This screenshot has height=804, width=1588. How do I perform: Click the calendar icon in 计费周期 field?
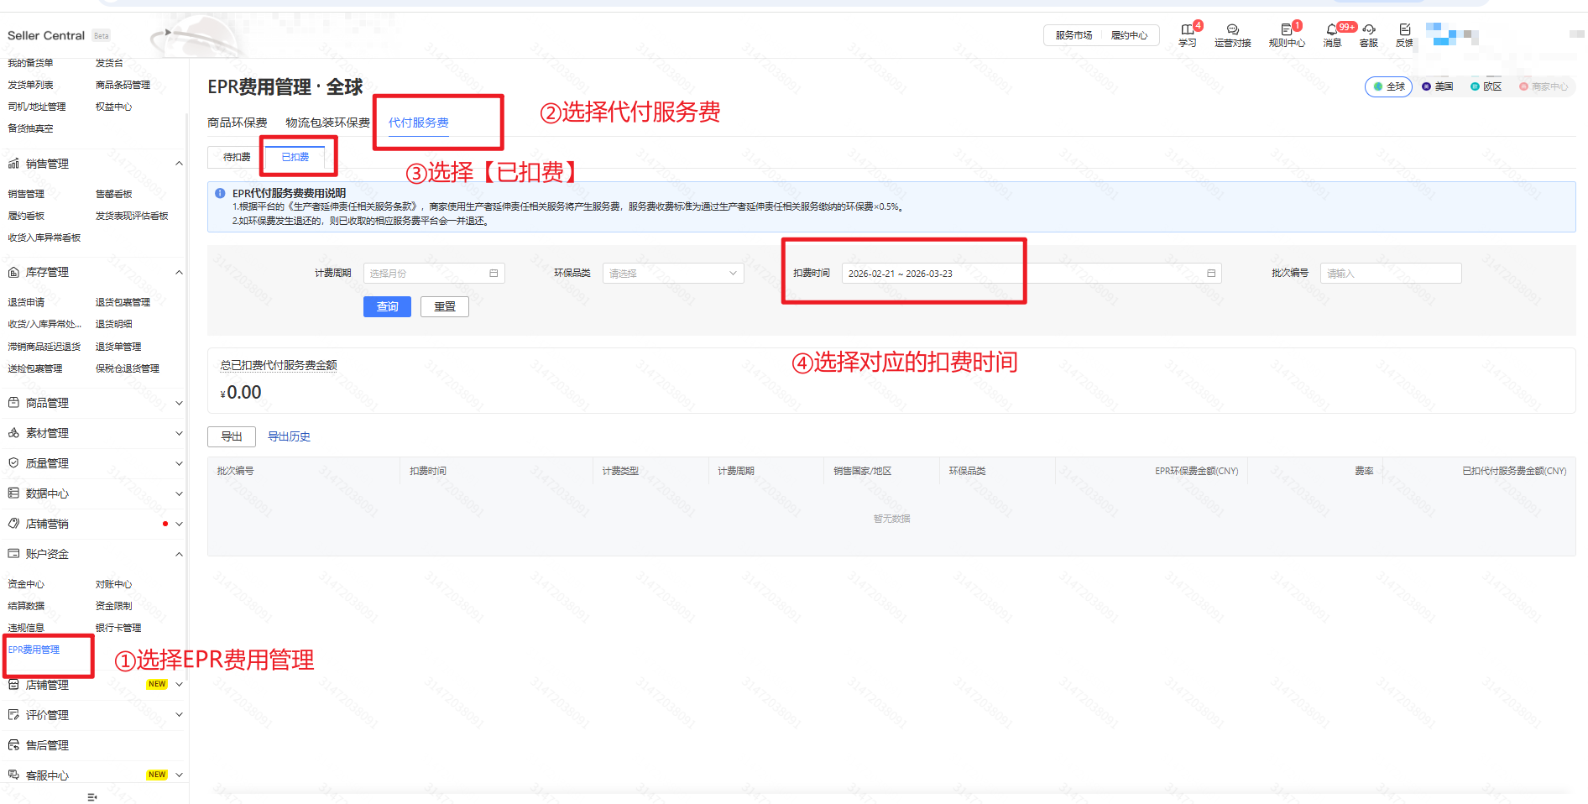coord(494,274)
